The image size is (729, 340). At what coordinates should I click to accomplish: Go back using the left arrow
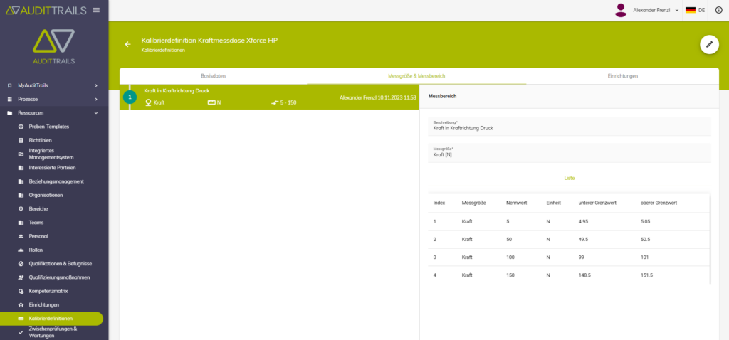(x=128, y=44)
